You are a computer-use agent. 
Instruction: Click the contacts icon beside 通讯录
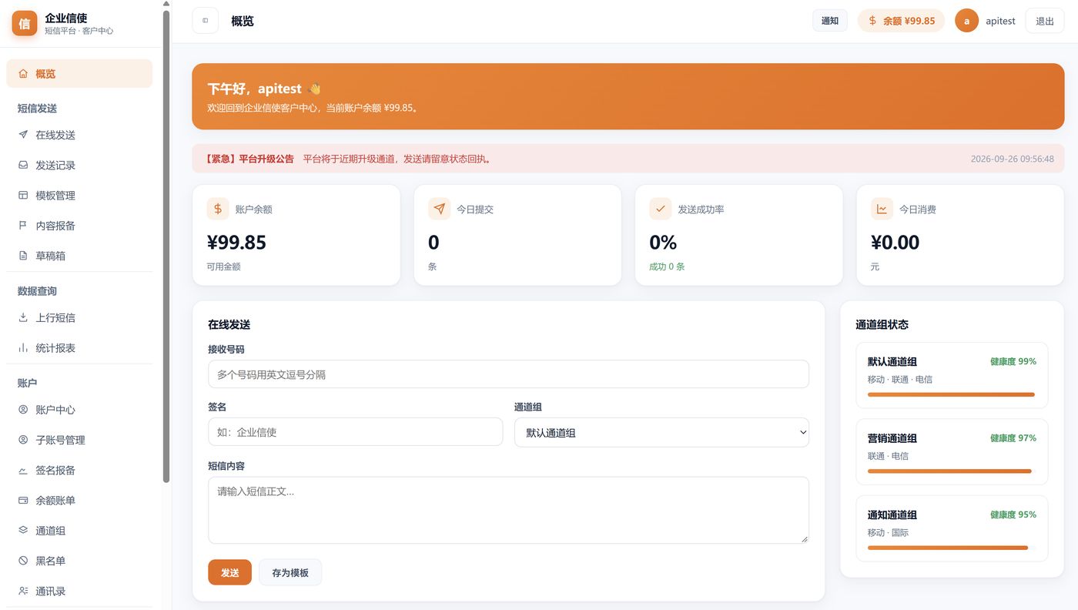coord(23,592)
